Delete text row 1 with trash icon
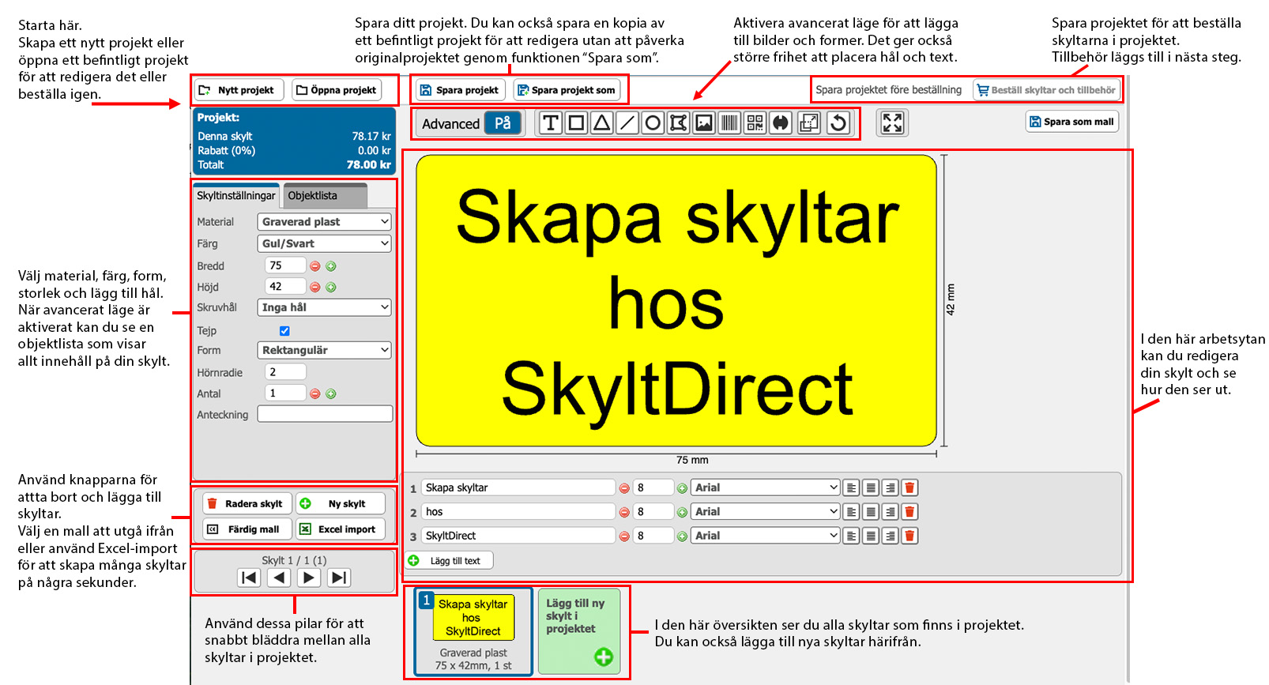Viewport: 1269px width, 685px height. [x=909, y=488]
